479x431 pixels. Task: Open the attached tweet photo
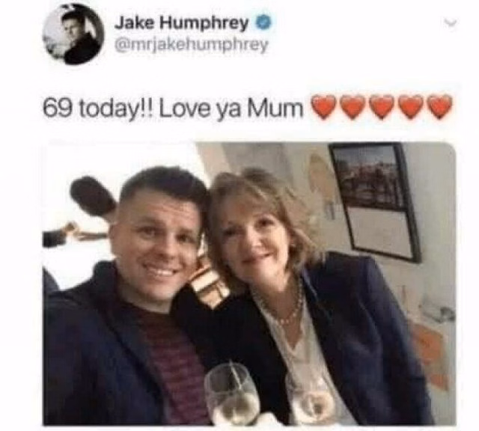click(x=249, y=284)
